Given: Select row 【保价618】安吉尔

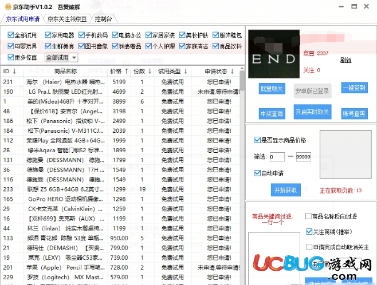Looking at the screenshot, I should (120, 111).
